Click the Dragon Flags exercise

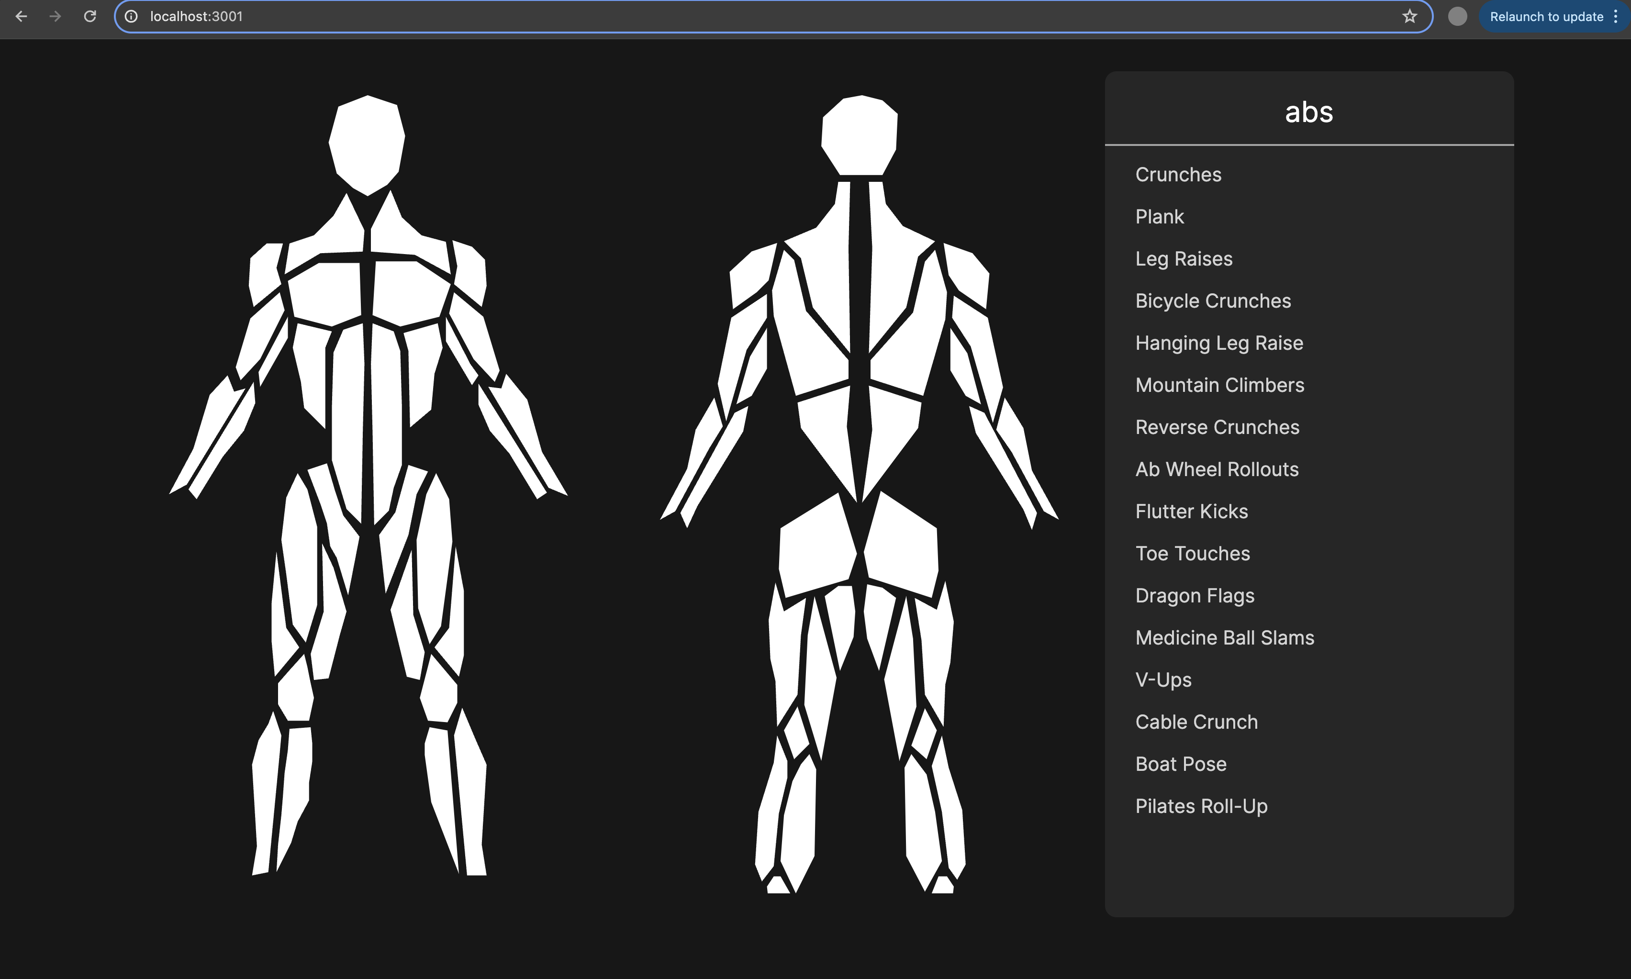pyautogui.click(x=1194, y=596)
